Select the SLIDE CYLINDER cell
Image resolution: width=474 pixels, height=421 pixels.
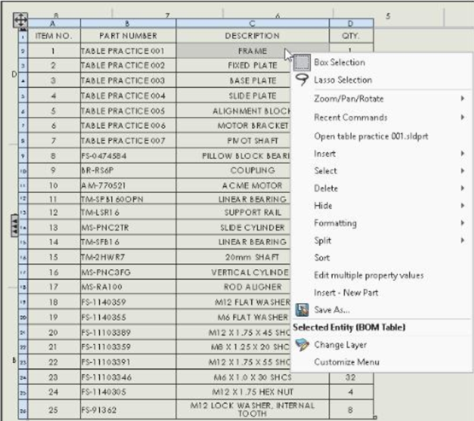pyautogui.click(x=233, y=227)
